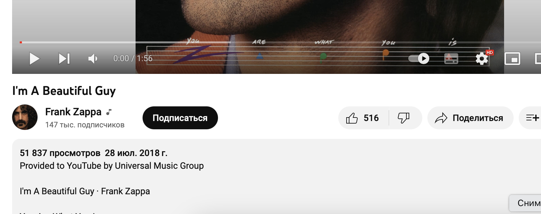Open the Frank Zappa channel name link

73,112
